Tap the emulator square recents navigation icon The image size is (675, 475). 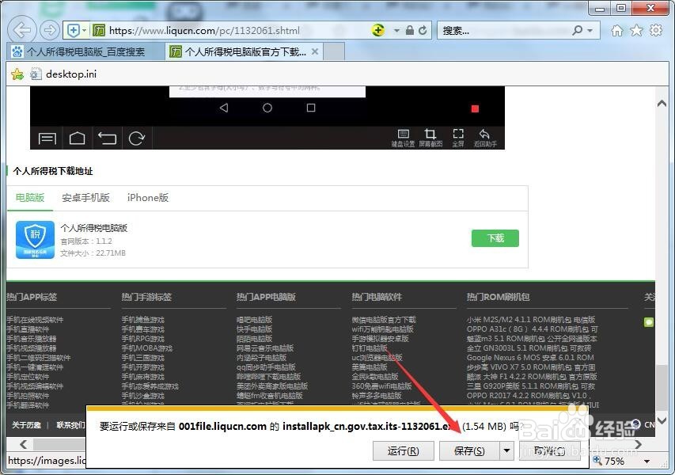pos(311,108)
